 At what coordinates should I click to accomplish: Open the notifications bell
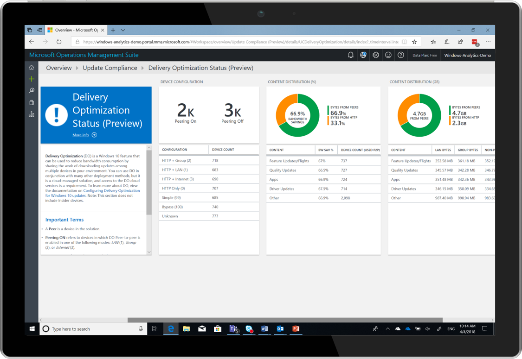pos(351,55)
